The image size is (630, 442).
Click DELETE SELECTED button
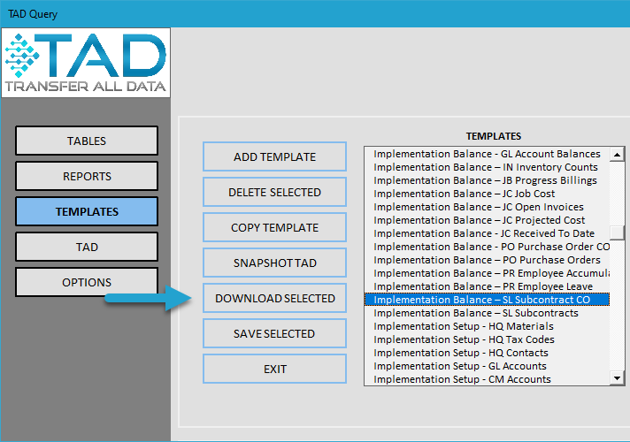(x=274, y=192)
